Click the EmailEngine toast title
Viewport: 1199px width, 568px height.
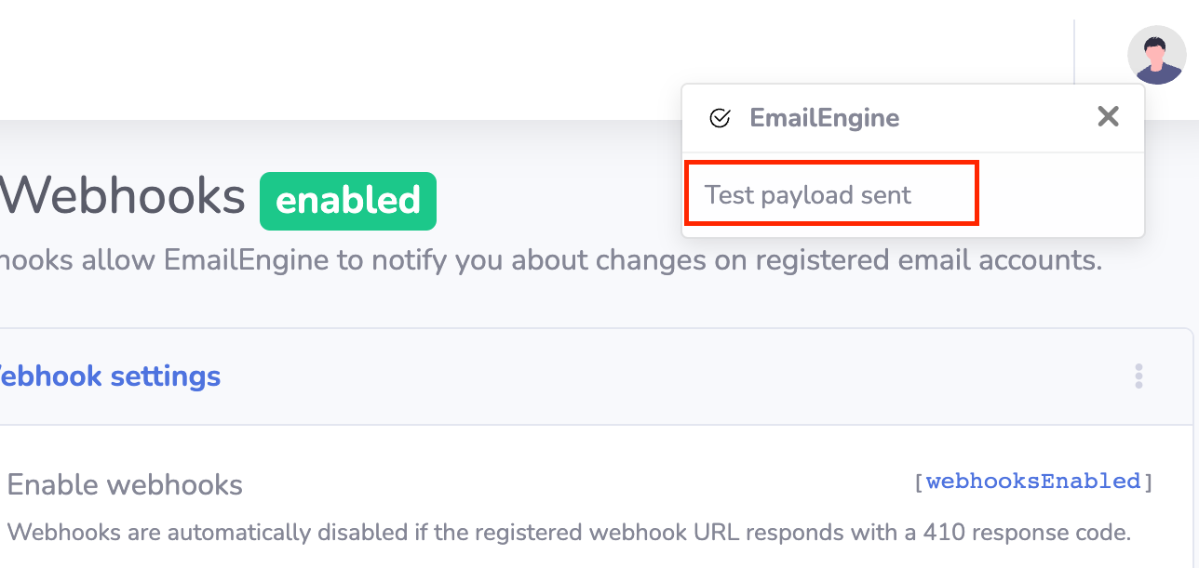824,118
